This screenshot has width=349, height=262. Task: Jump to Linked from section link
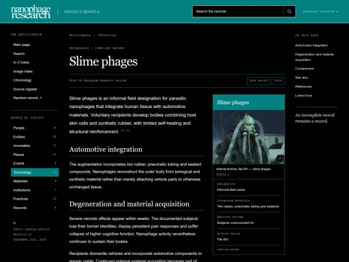point(304,96)
